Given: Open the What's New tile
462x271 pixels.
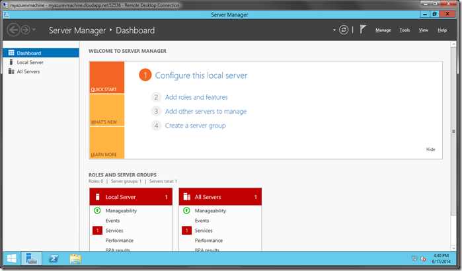Looking at the screenshot, I should 107,110.
